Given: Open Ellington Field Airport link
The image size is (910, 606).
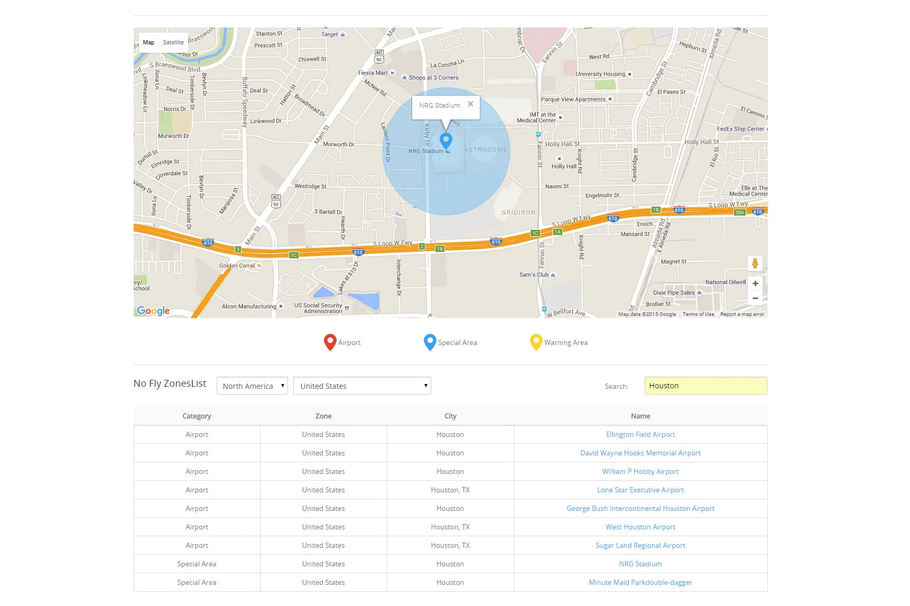Looking at the screenshot, I should (x=640, y=434).
